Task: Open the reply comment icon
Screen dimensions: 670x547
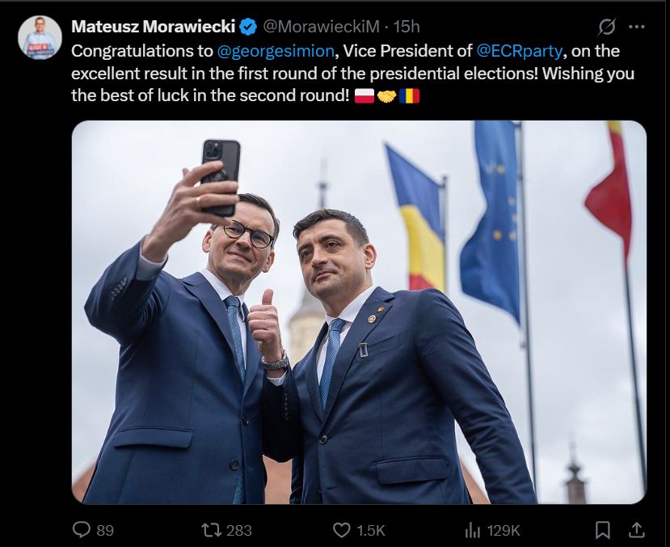Action: click(x=81, y=530)
